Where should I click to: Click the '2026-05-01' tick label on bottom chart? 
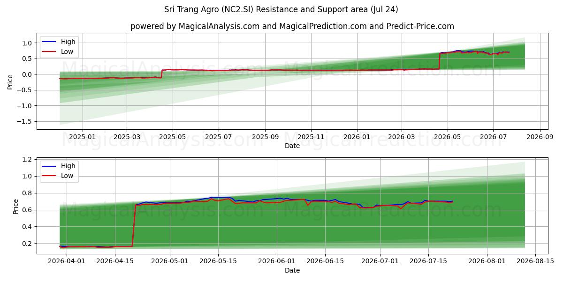170,261
